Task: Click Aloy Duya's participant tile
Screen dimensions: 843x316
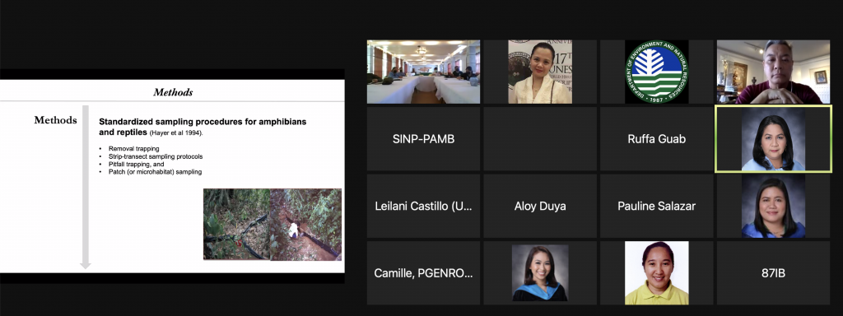Action: (x=540, y=206)
